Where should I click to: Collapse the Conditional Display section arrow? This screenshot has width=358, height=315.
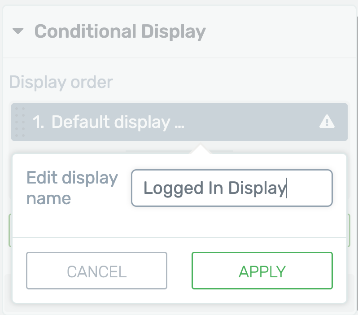pyautogui.click(x=18, y=31)
